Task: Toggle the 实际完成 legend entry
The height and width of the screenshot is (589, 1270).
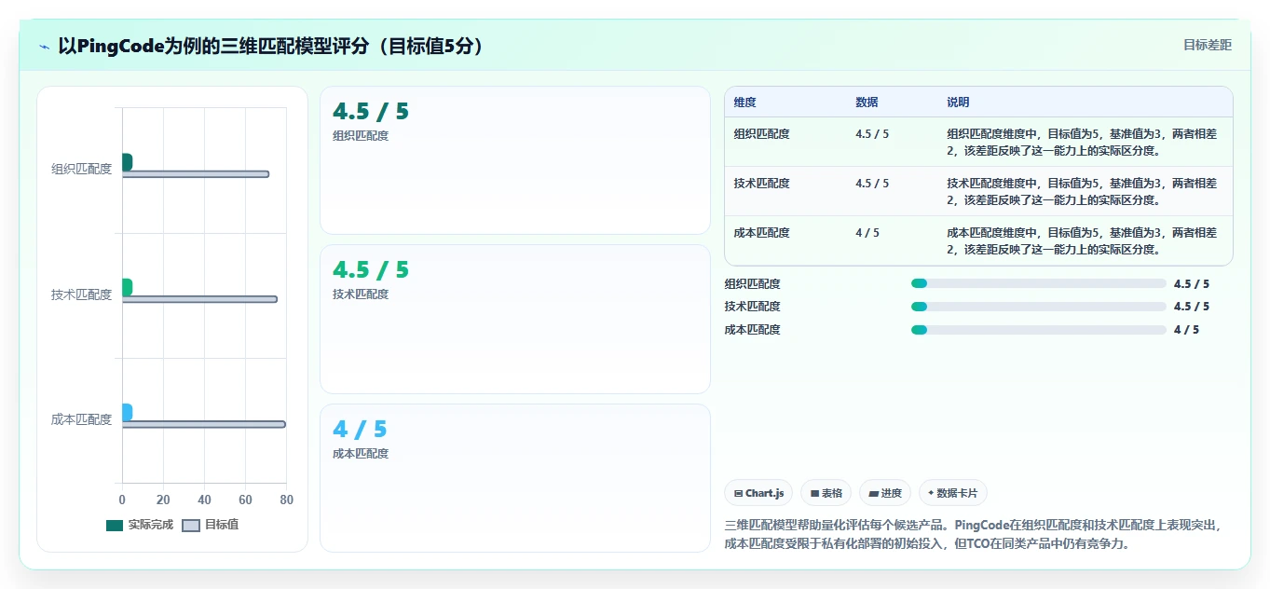Action: 140,525
